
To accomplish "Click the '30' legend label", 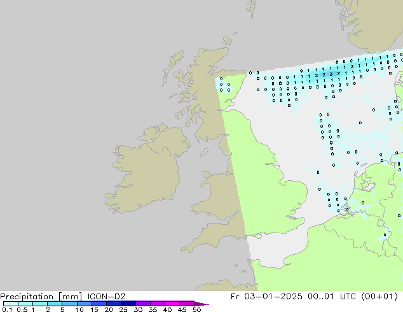I will pyautogui.click(x=138, y=309).
